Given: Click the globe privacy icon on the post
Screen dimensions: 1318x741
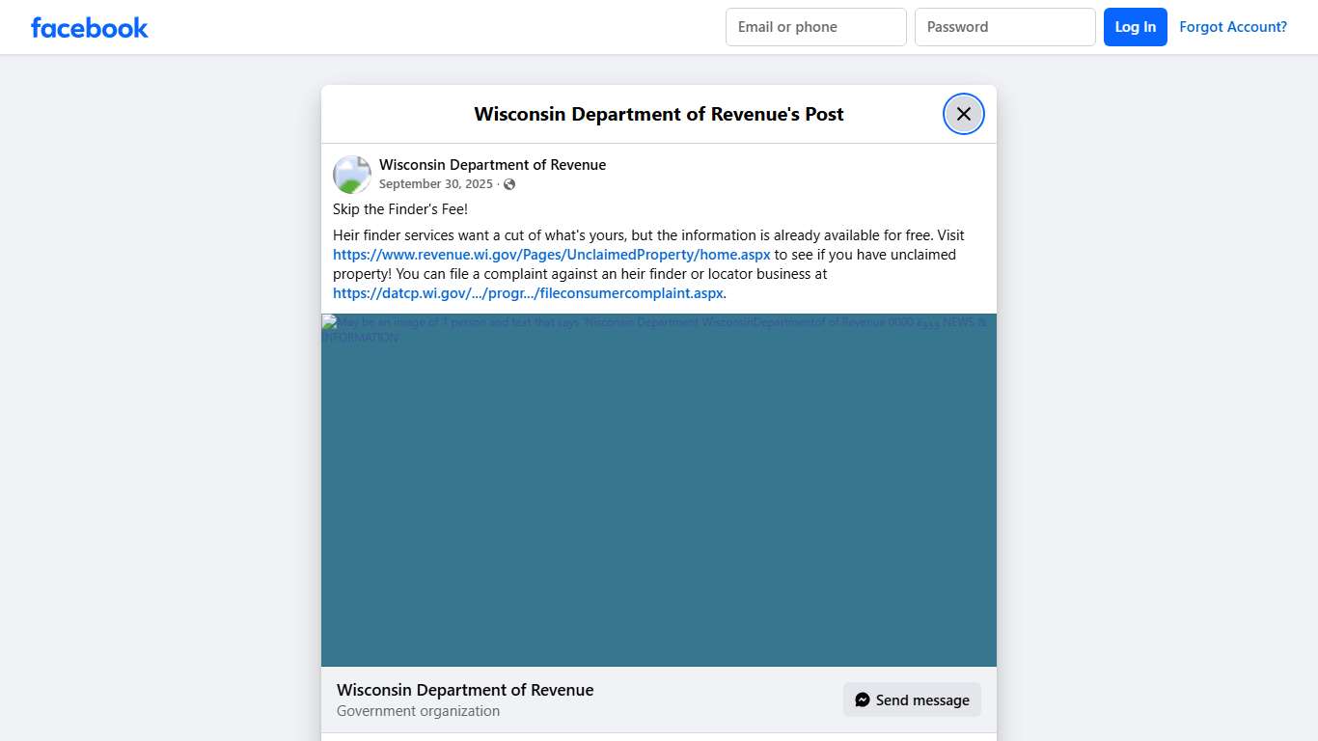Looking at the screenshot, I should click(509, 183).
